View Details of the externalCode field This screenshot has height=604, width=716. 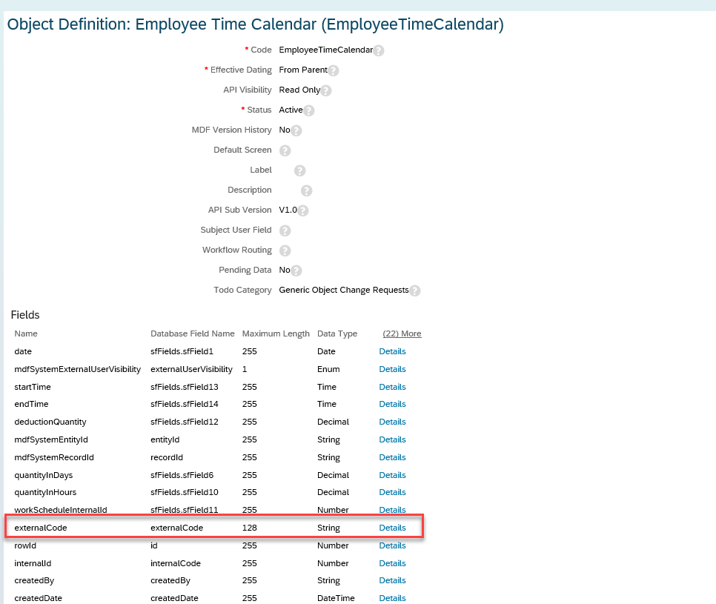[x=392, y=528]
